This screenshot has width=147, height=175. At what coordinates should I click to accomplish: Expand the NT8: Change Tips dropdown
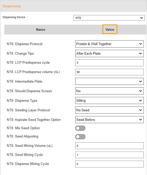click(x=109, y=53)
